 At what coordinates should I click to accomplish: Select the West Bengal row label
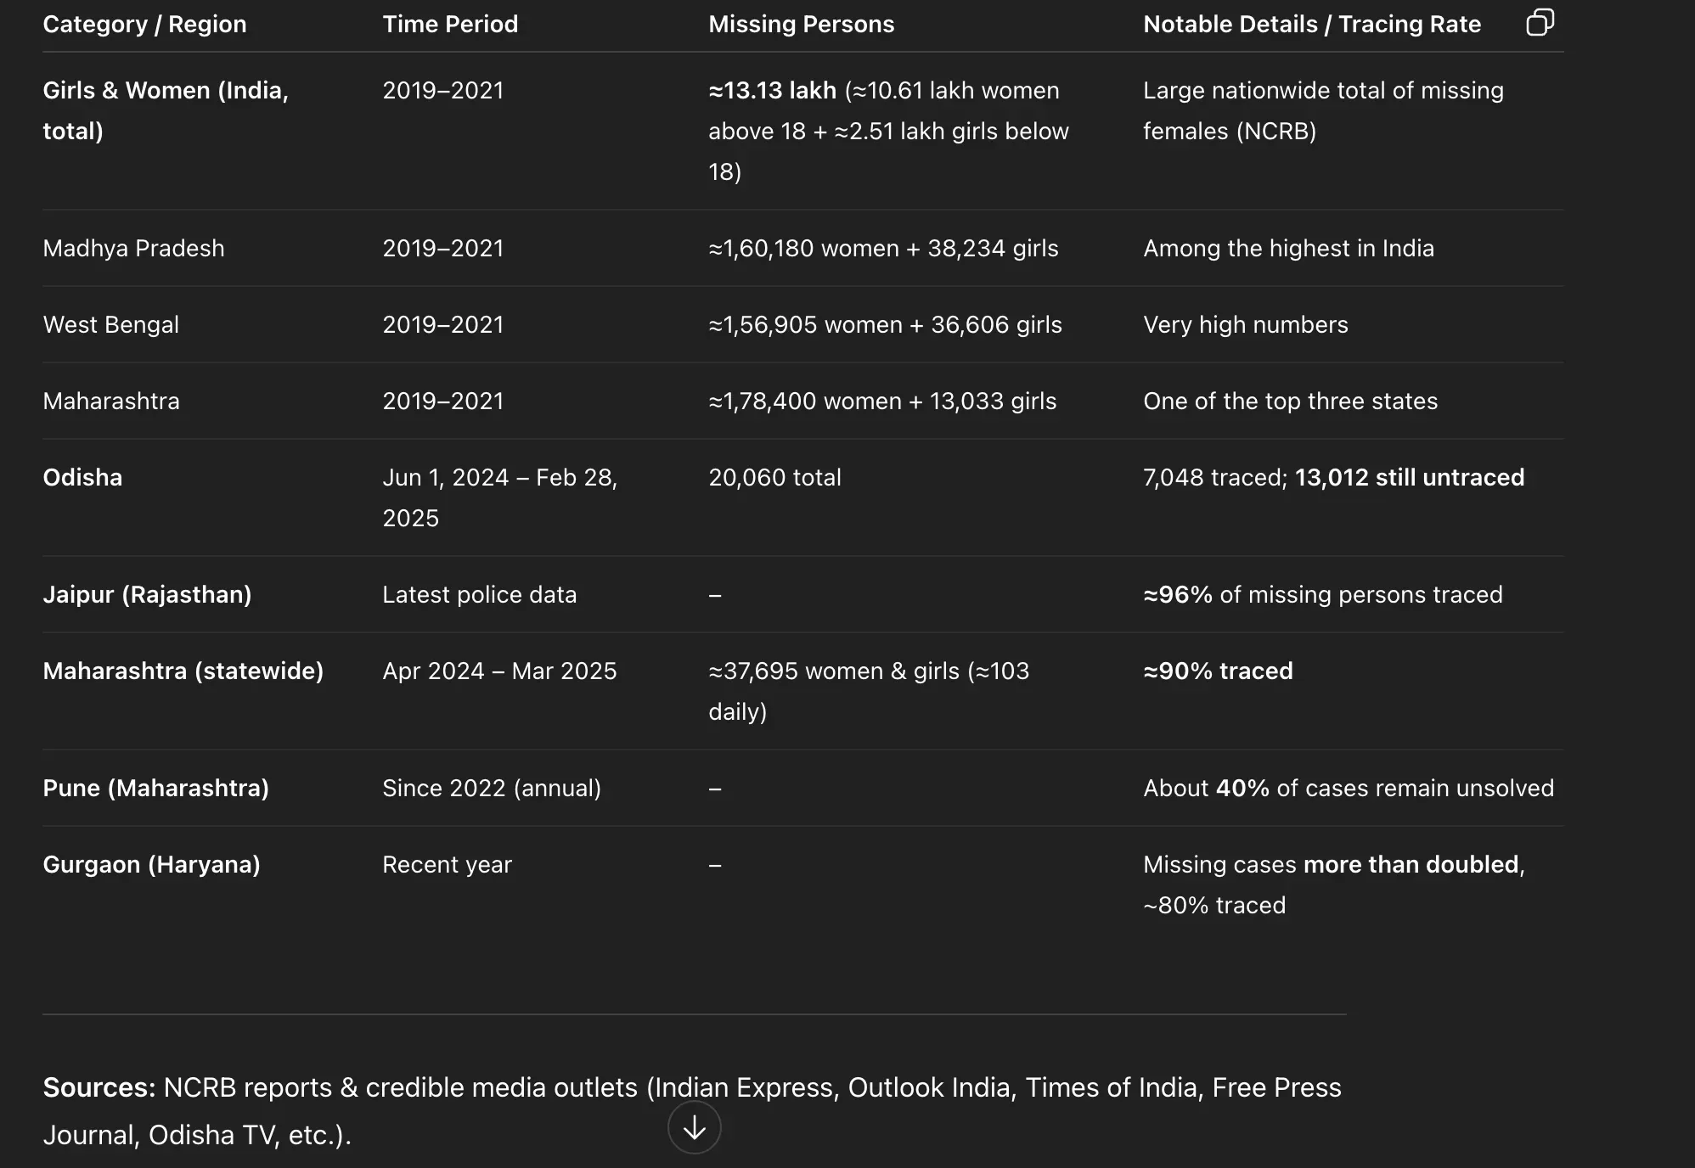click(x=110, y=324)
